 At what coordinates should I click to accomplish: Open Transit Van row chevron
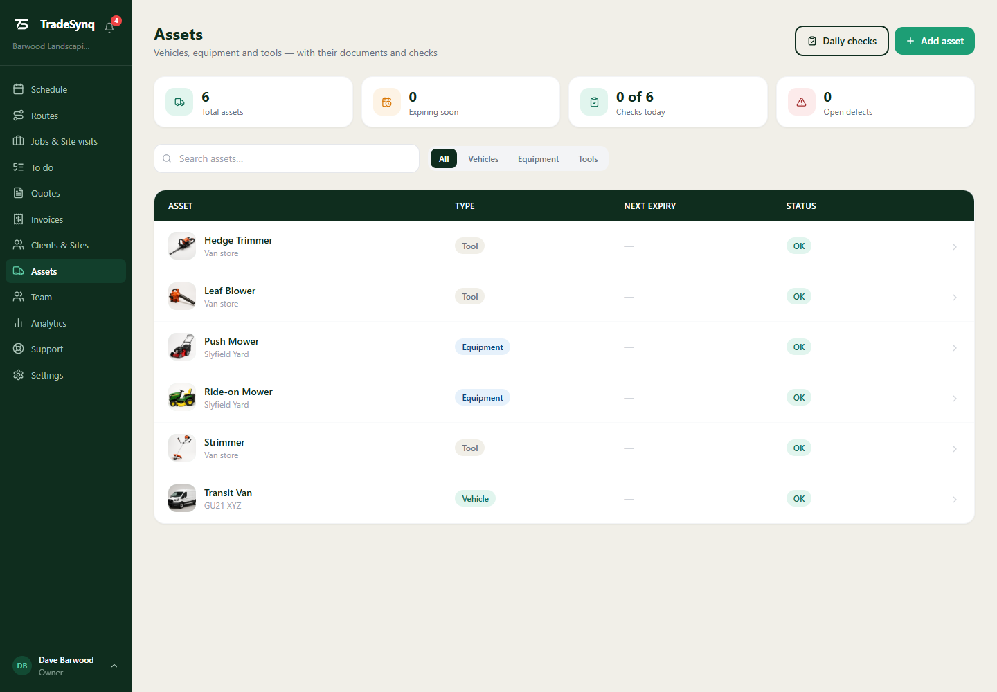[x=955, y=500]
